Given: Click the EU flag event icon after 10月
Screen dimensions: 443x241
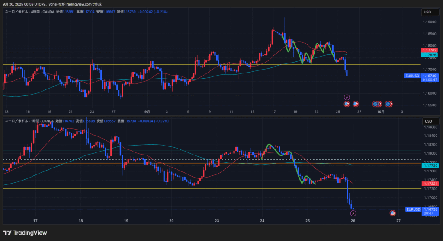Looking at the screenshot, I should tap(388, 104).
